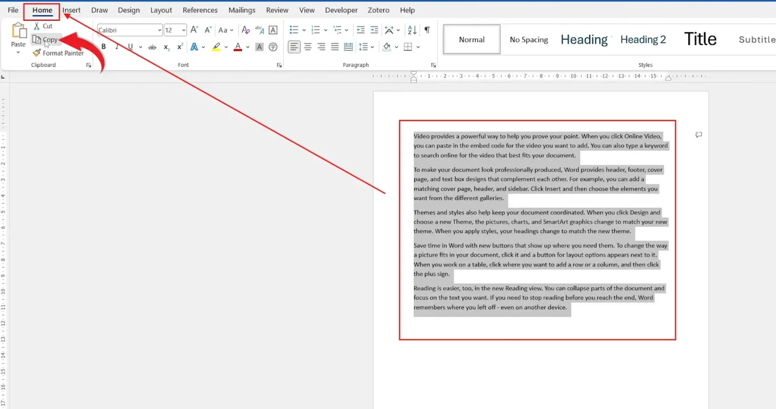This screenshot has height=409, width=776.
Task: Open the Font dialog launcher
Action: coord(279,65)
